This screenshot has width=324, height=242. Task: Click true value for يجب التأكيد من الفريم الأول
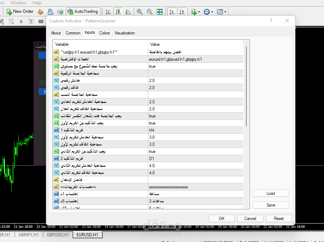coord(195,123)
